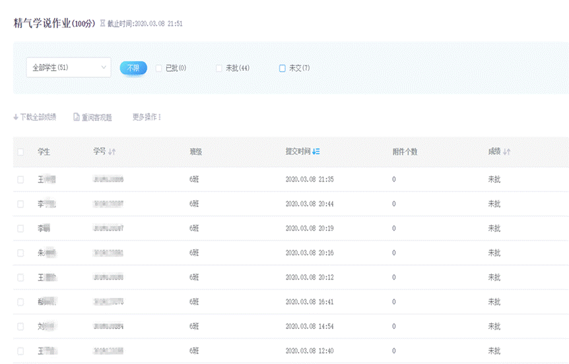Expand the 更多操作 menu
The width and height of the screenshot is (569, 364).
coord(147,118)
